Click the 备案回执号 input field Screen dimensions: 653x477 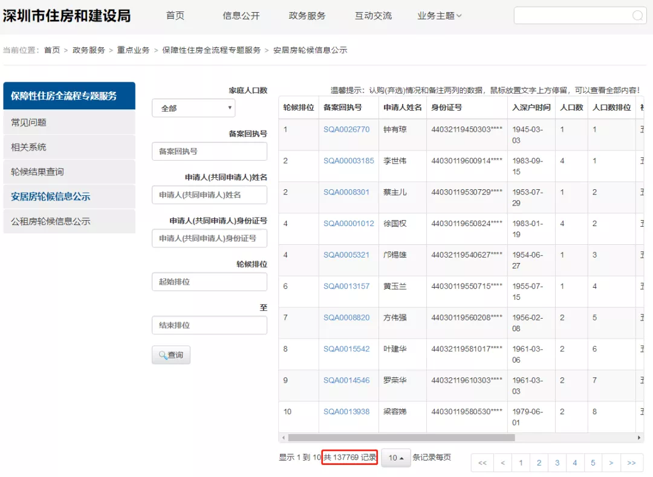[x=209, y=151]
